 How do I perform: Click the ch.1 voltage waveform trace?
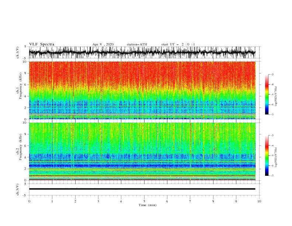click(x=142, y=52)
